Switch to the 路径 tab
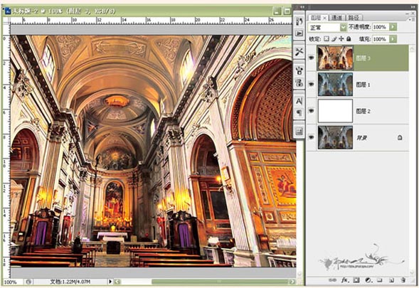The image size is (419, 288). 354,18
